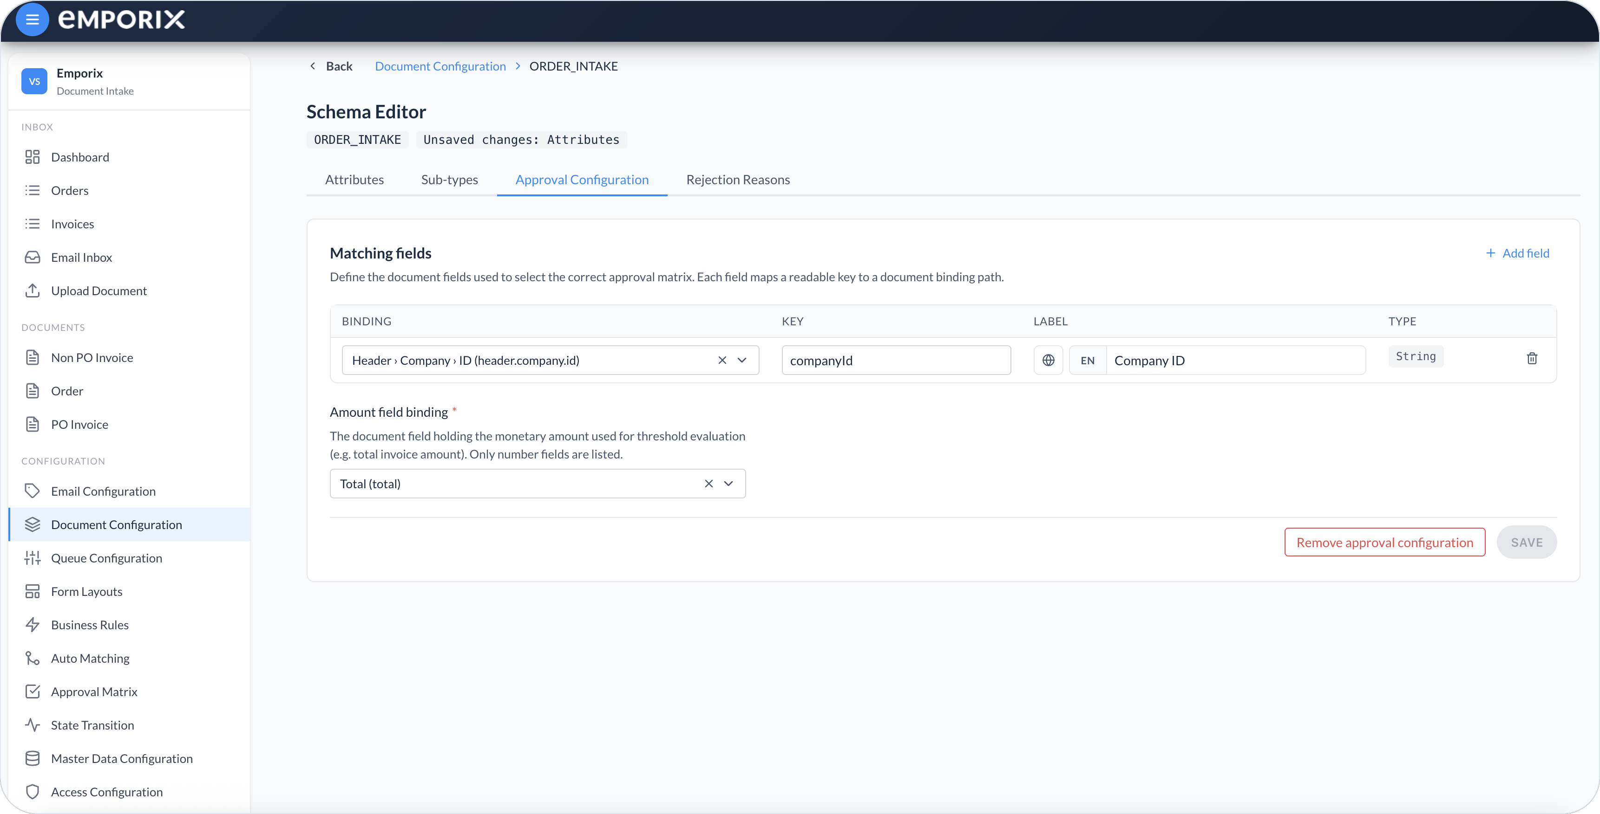1600x814 pixels.
Task: Click Remove approval configuration button
Action: (x=1384, y=542)
